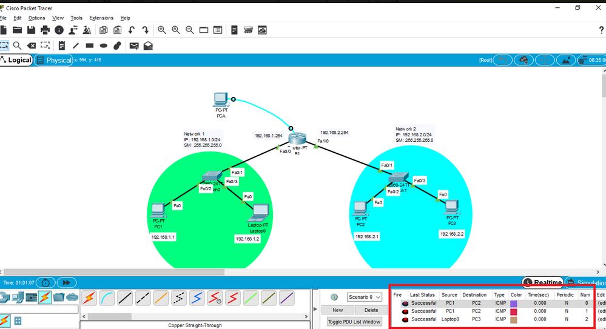Select PC3 device in Network 2
Image resolution: width=606 pixels, height=329 pixels.
pyautogui.click(x=451, y=207)
